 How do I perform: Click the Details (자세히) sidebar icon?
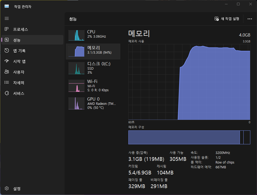[7, 82]
